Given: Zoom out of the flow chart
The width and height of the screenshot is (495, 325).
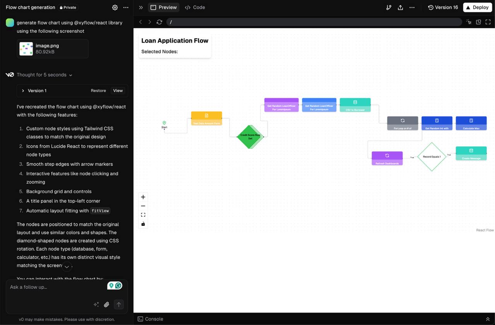Looking at the screenshot, I should 143,206.
